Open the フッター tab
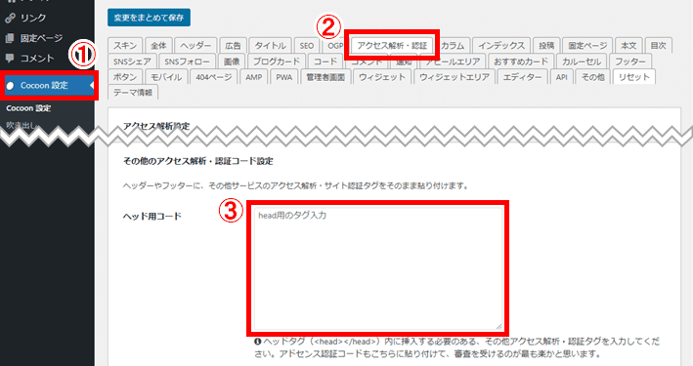The image size is (693, 366). point(629,61)
